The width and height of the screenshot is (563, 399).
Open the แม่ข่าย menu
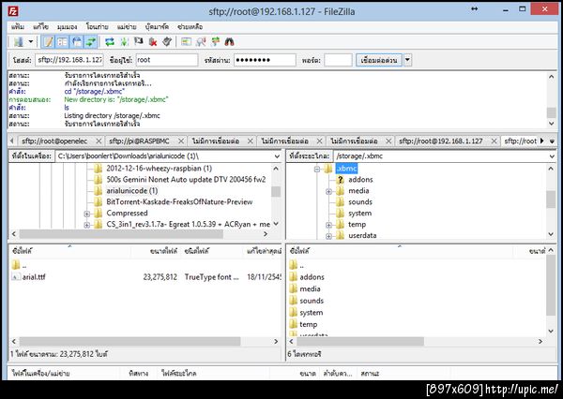pos(127,27)
